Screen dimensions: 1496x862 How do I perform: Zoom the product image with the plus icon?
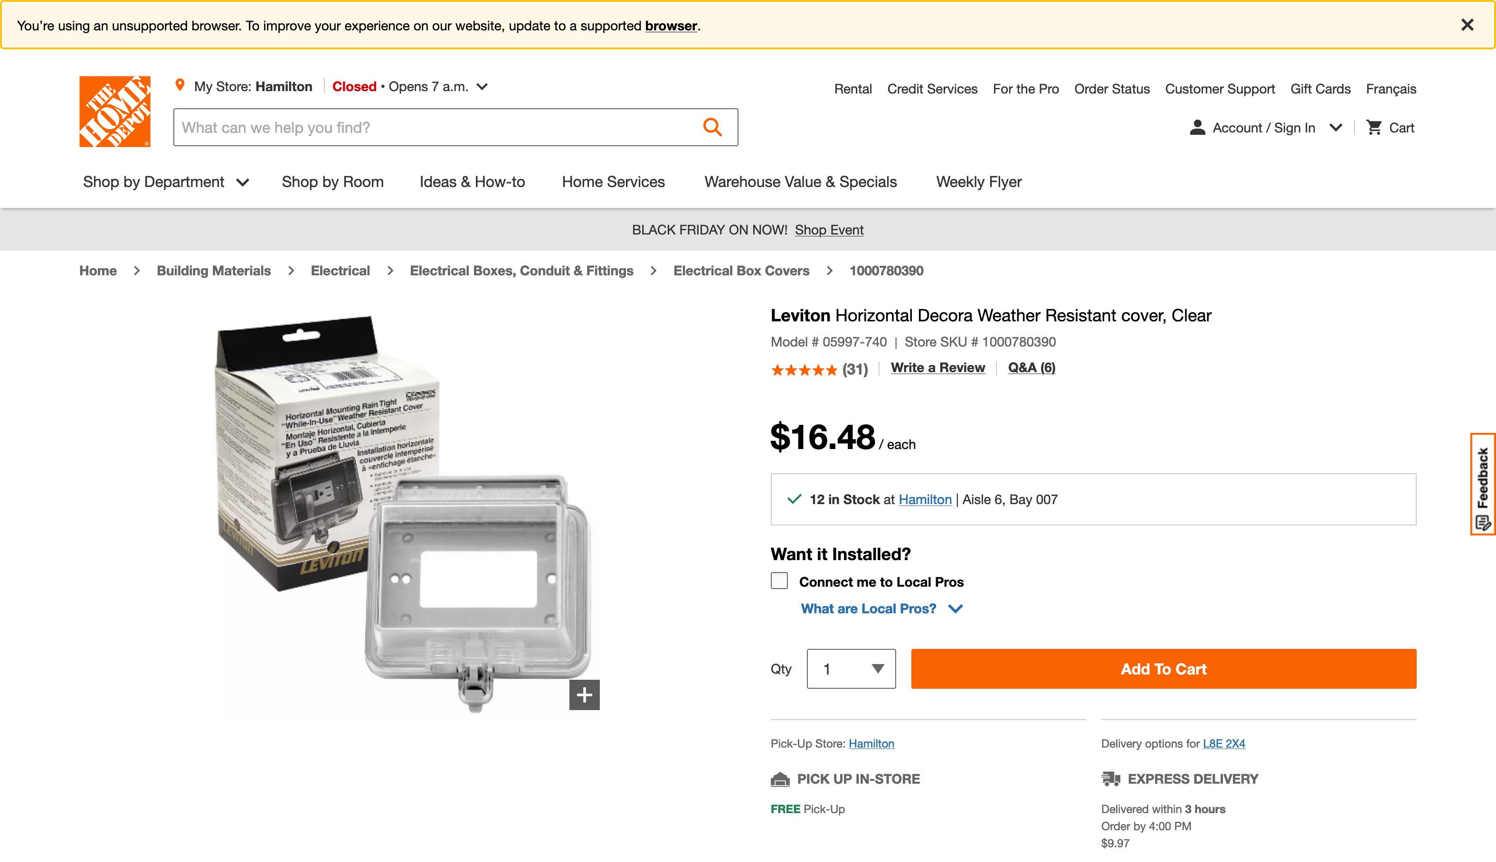(x=584, y=694)
